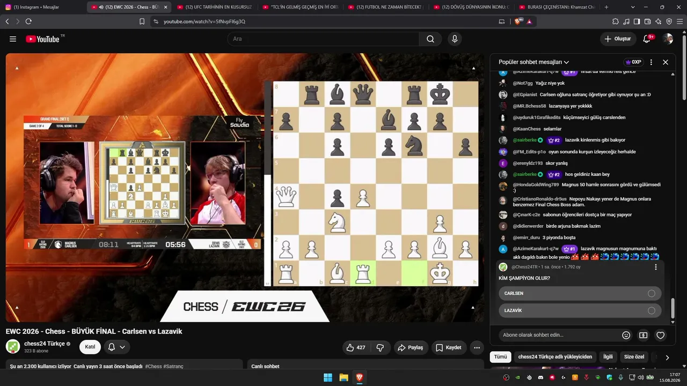Dislike the video with thumbs down
This screenshot has width=687, height=386.
pyautogui.click(x=380, y=347)
